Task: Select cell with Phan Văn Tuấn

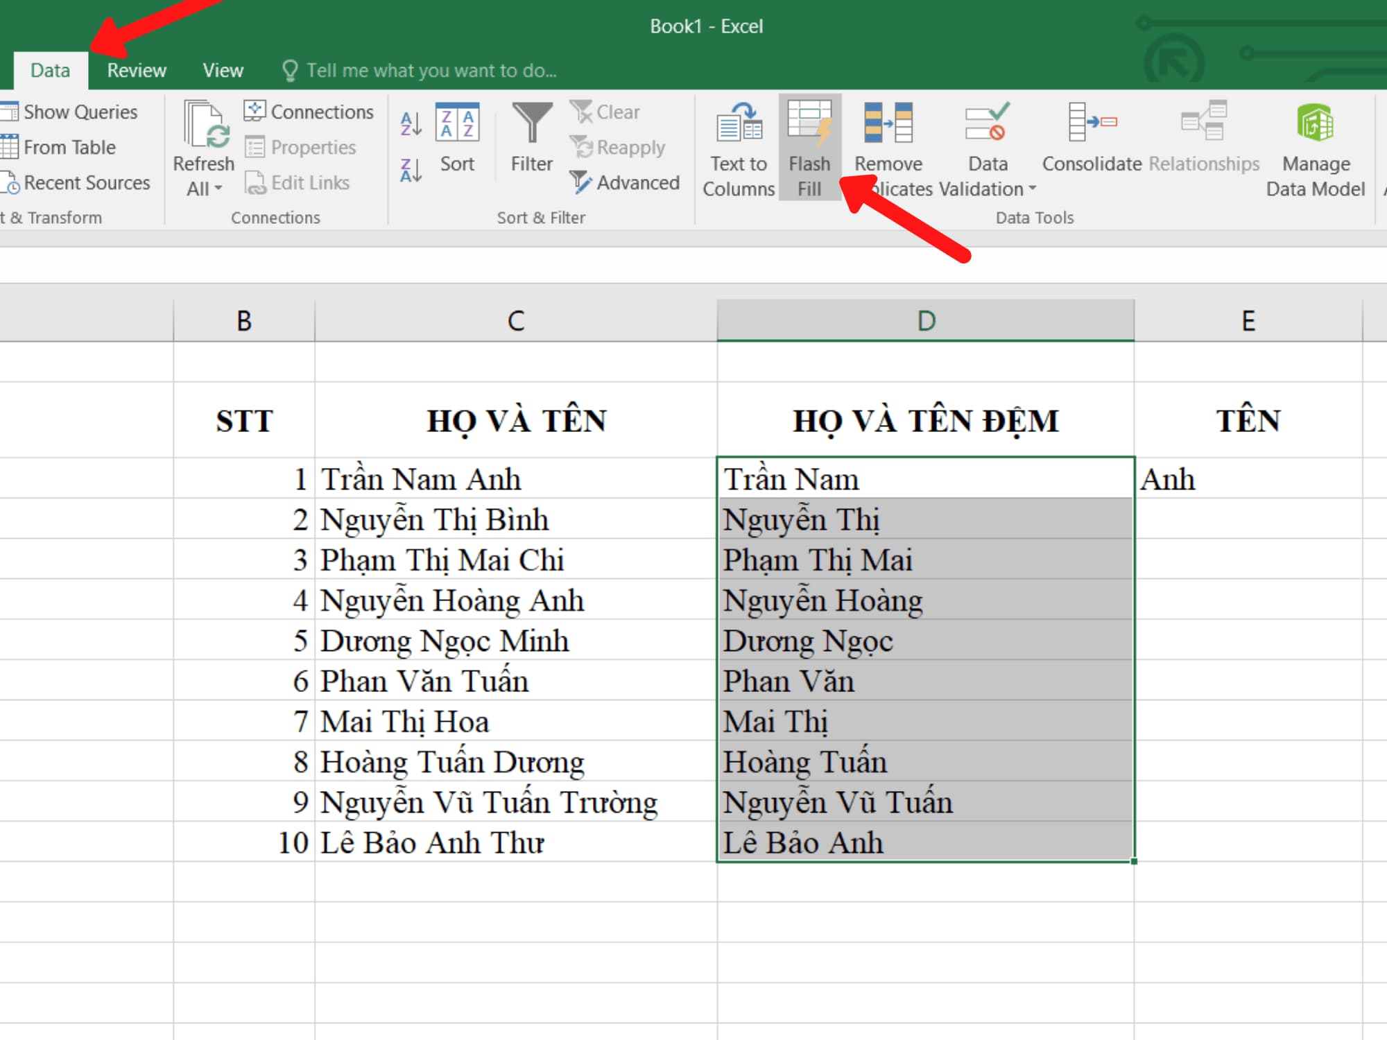Action: [516, 680]
